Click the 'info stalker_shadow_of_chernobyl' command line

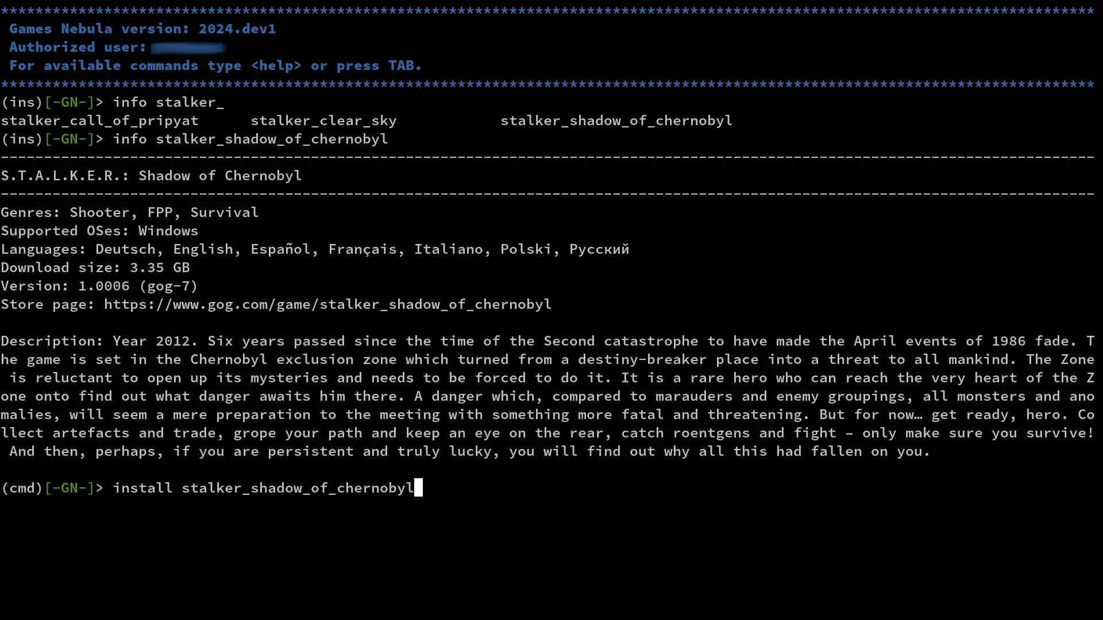coord(250,139)
